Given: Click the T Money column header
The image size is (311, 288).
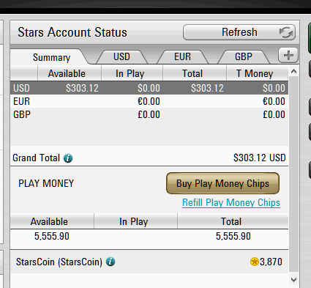Looking at the screenshot, I should click(x=255, y=73).
